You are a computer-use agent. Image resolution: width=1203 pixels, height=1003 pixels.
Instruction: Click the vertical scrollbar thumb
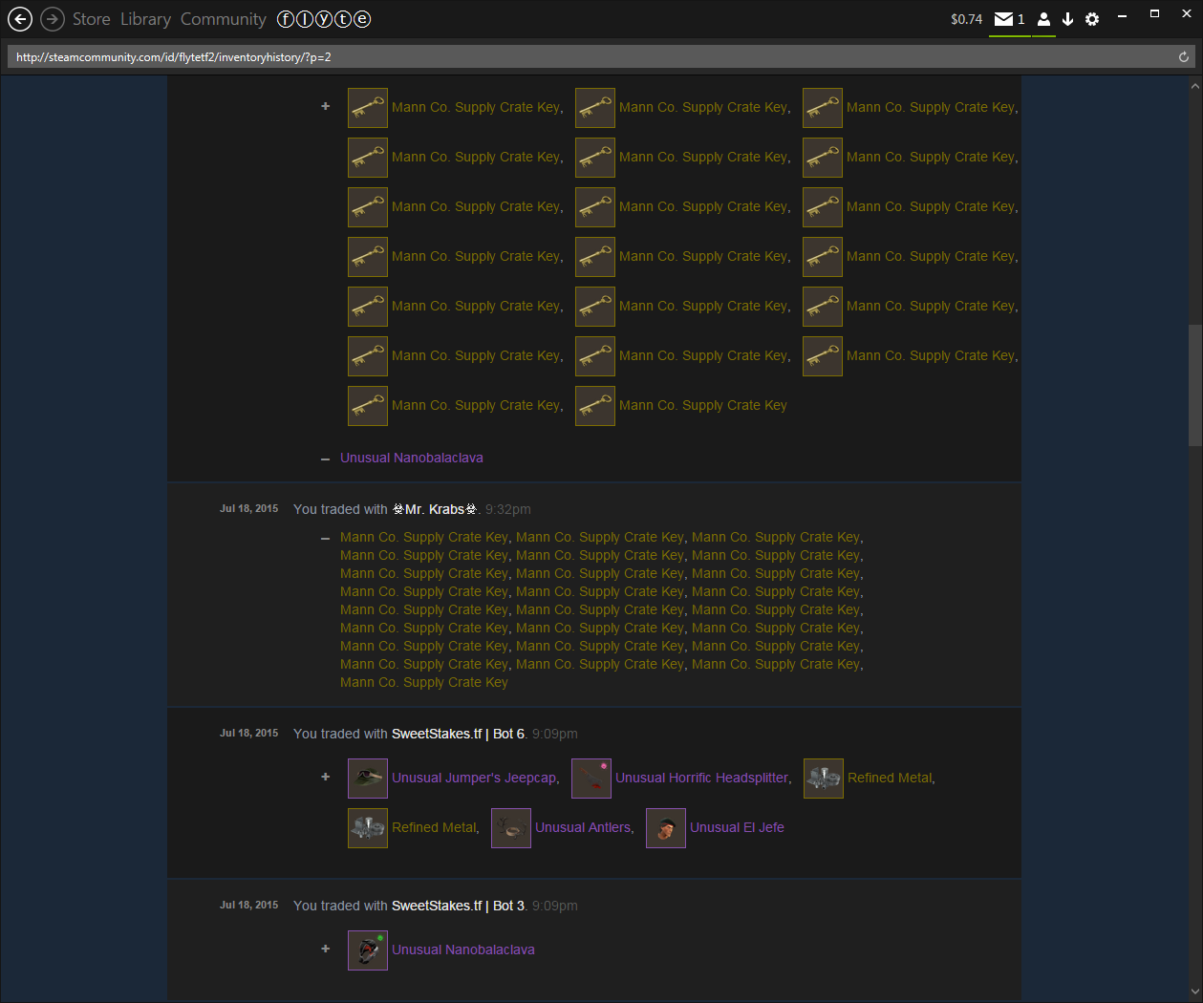[x=1194, y=385]
